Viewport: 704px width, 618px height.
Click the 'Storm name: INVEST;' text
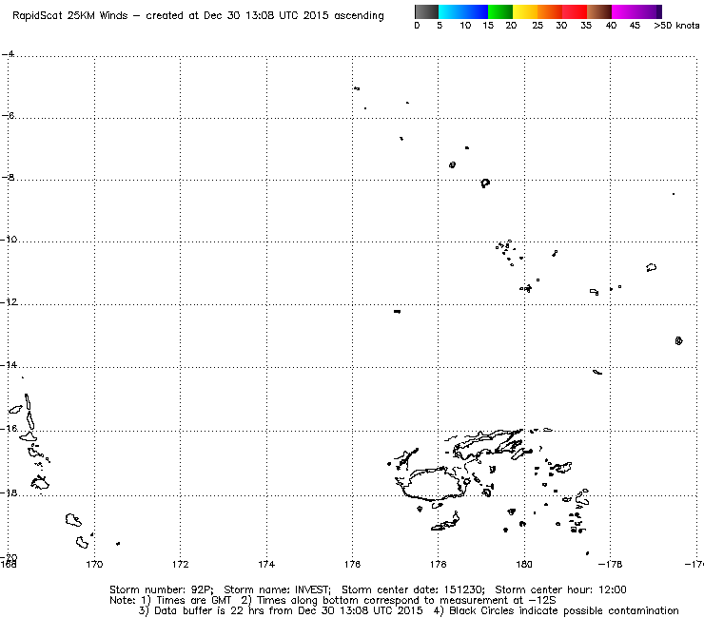click(x=277, y=589)
